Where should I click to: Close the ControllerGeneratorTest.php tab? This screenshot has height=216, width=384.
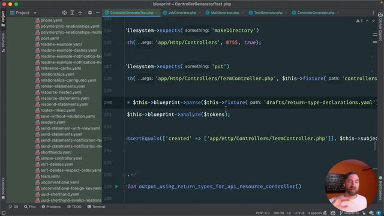[x=157, y=13]
